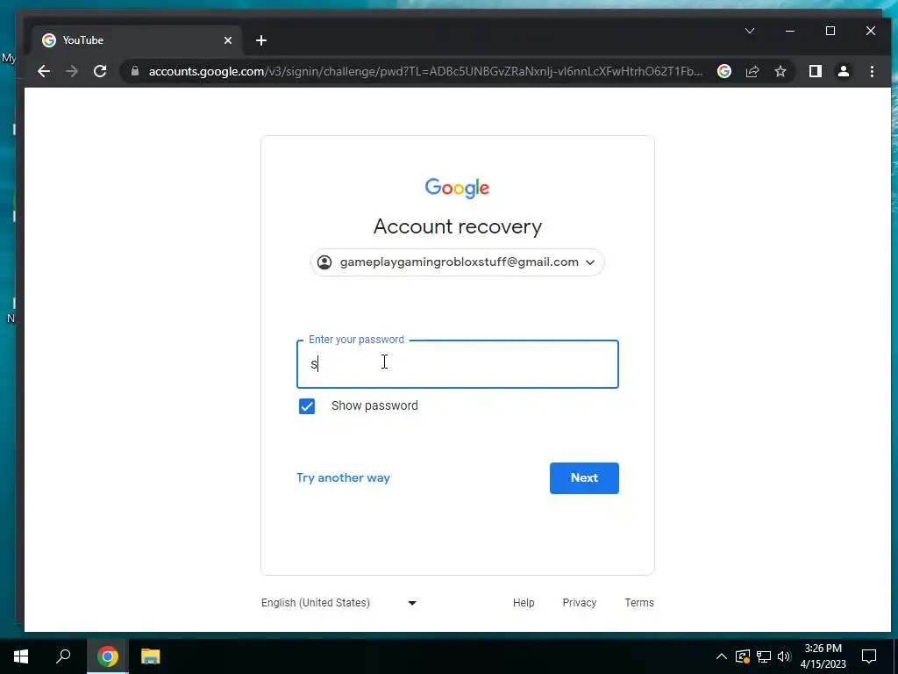Click the taskbar search magnifier
This screenshot has width=898, height=674.
pyautogui.click(x=63, y=656)
